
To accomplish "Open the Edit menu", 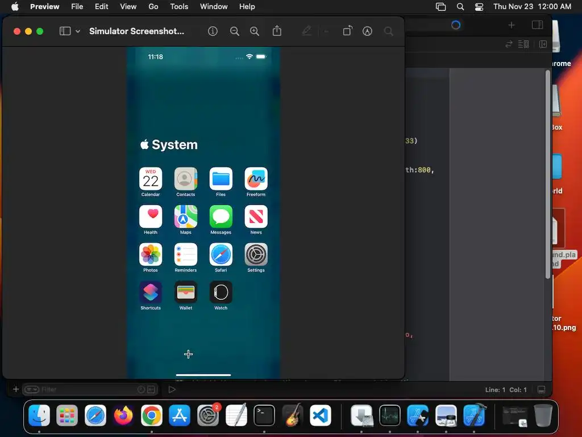I will click(x=101, y=6).
